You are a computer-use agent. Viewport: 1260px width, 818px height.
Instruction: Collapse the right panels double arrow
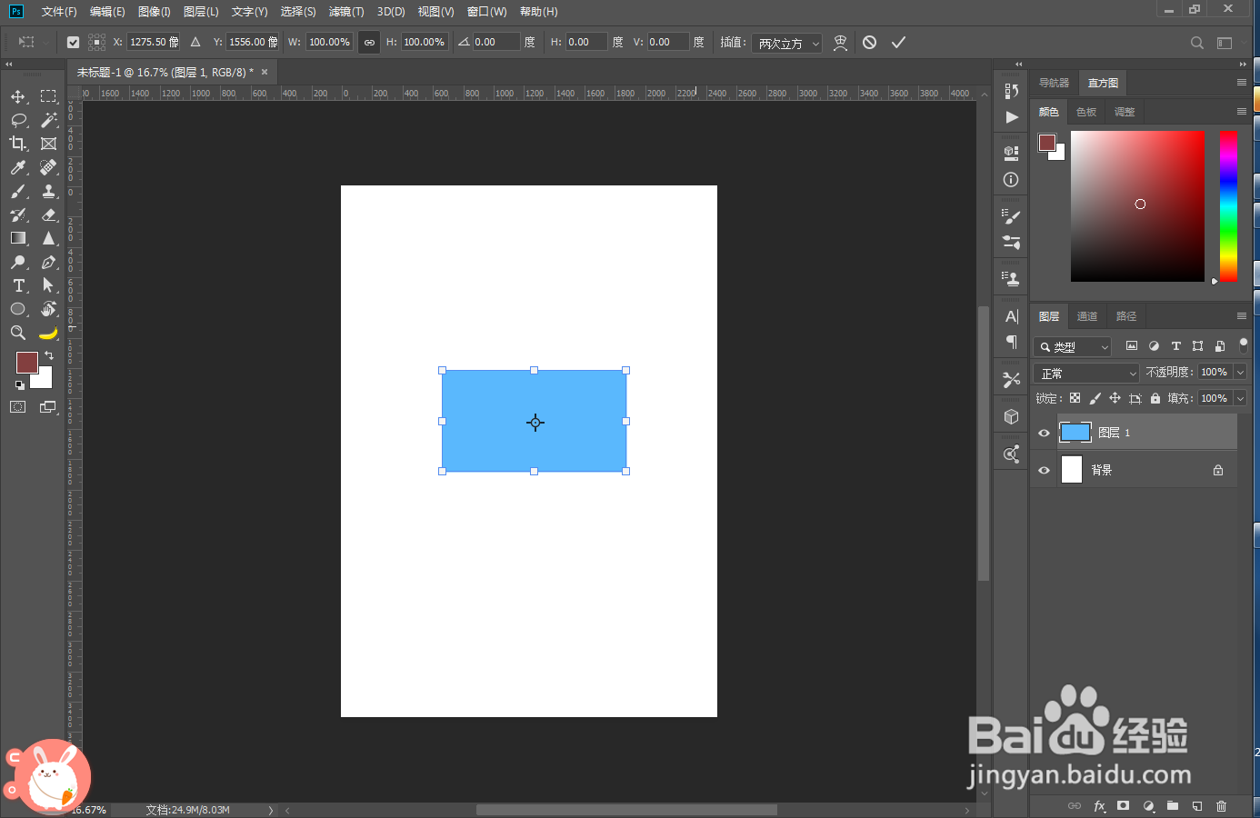(1243, 65)
